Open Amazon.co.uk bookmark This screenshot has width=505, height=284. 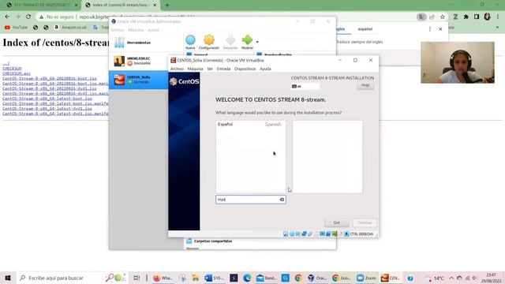[x=70, y=28]
